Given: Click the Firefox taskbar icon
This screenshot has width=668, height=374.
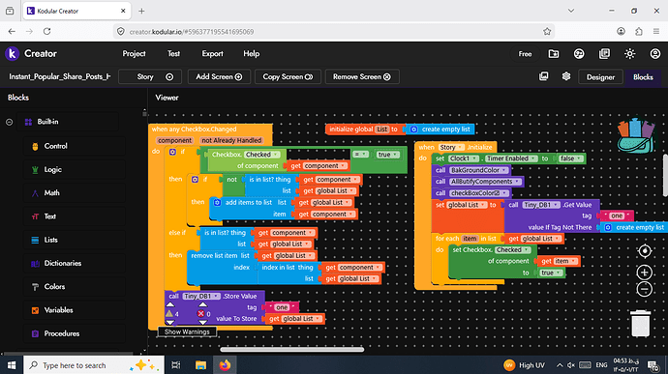Looking at the screenshot, I should [x=225, y=365].
